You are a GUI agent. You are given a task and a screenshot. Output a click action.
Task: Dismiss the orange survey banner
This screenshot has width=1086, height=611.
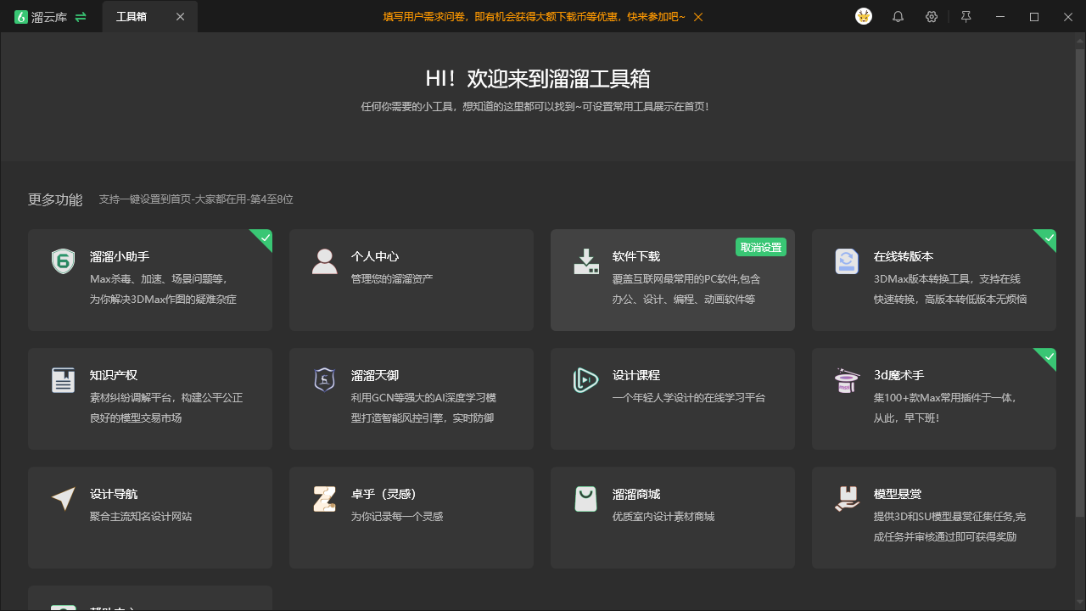pos(697,17)
